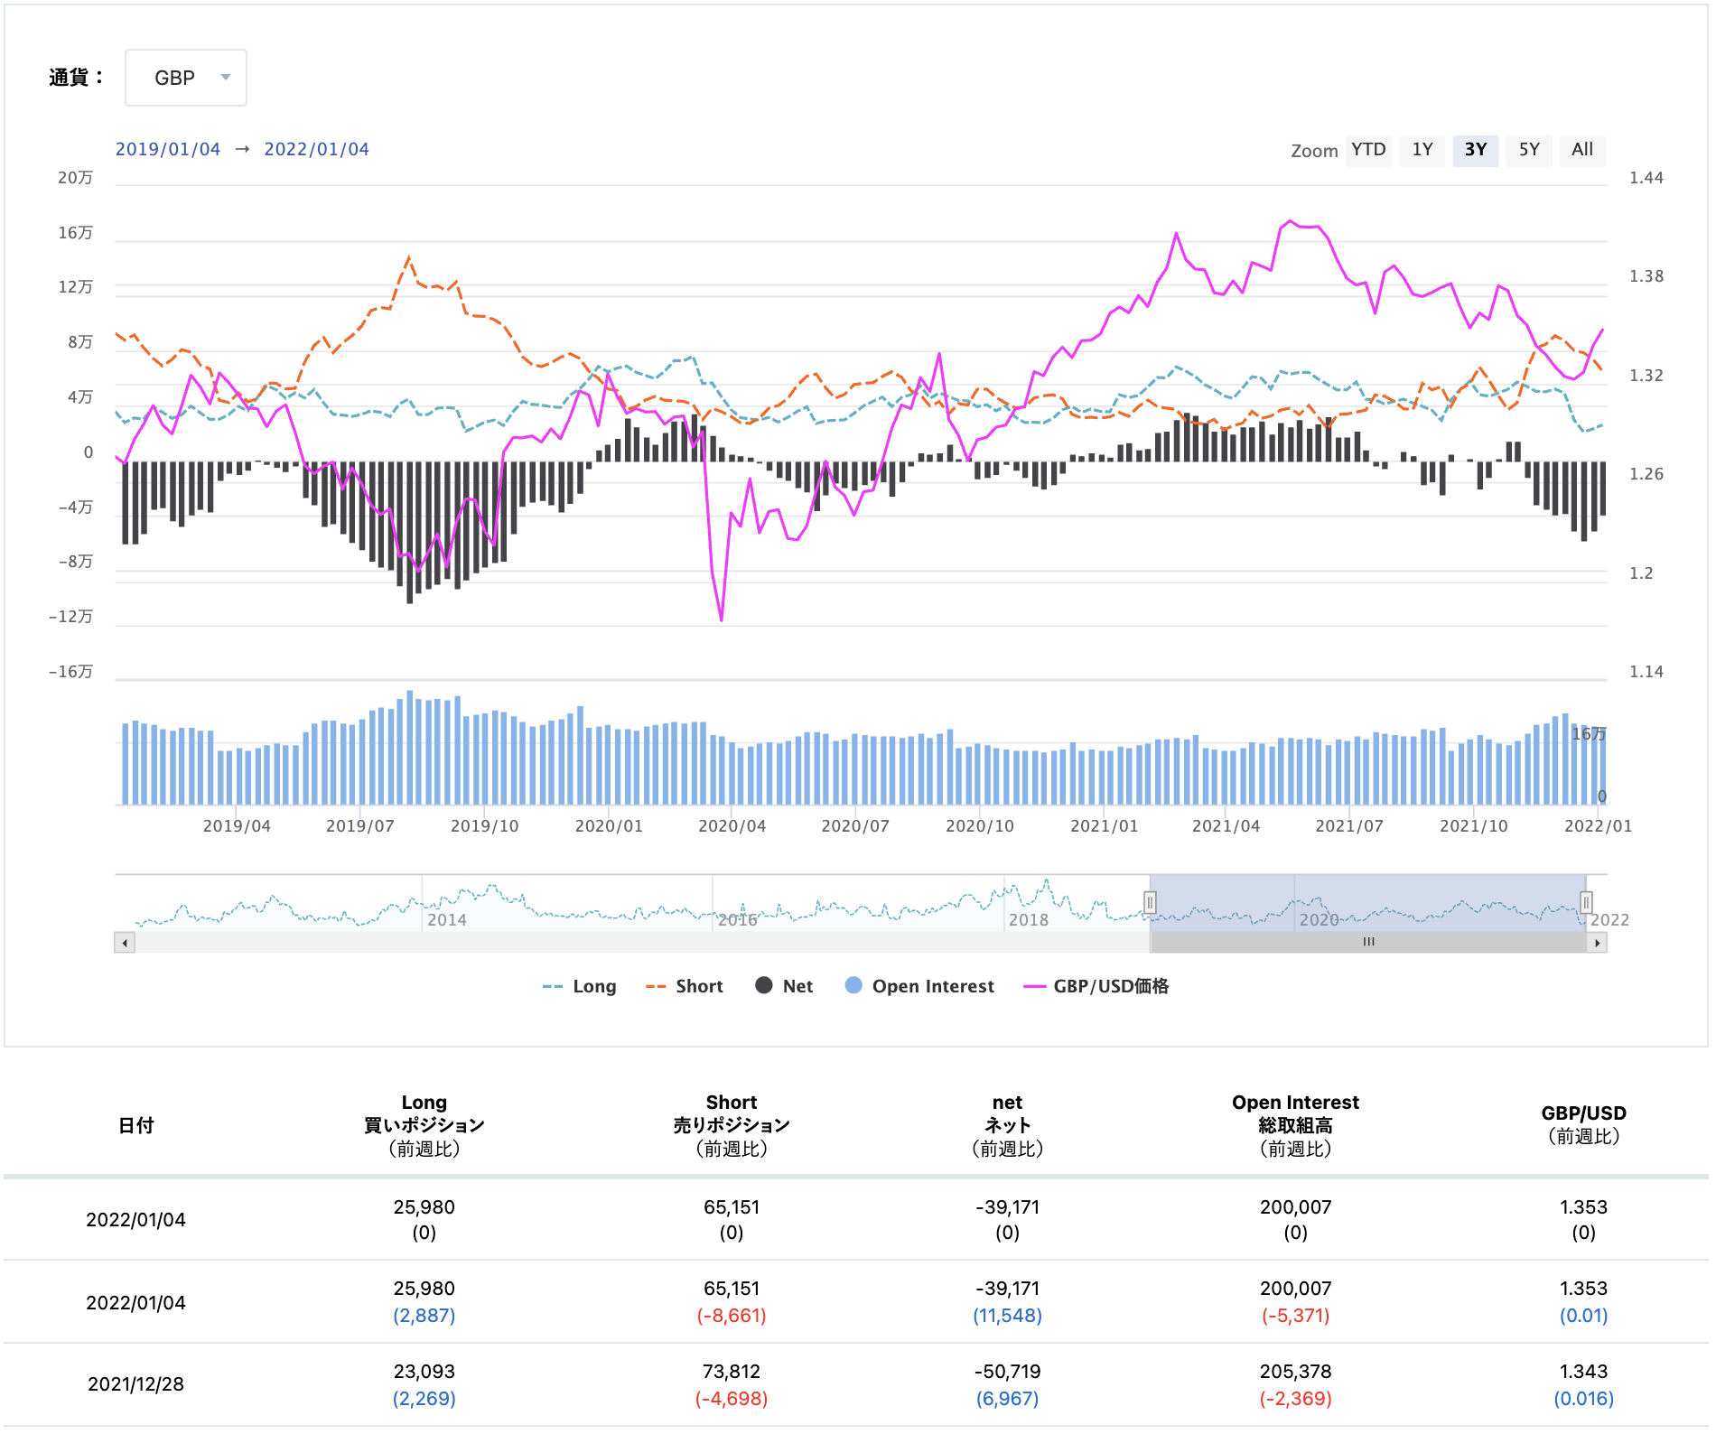Image resolution: width=1716 pixels, height=1434 pixels.
Task: Click the net value -50,719
Action: (1007, 1372)
